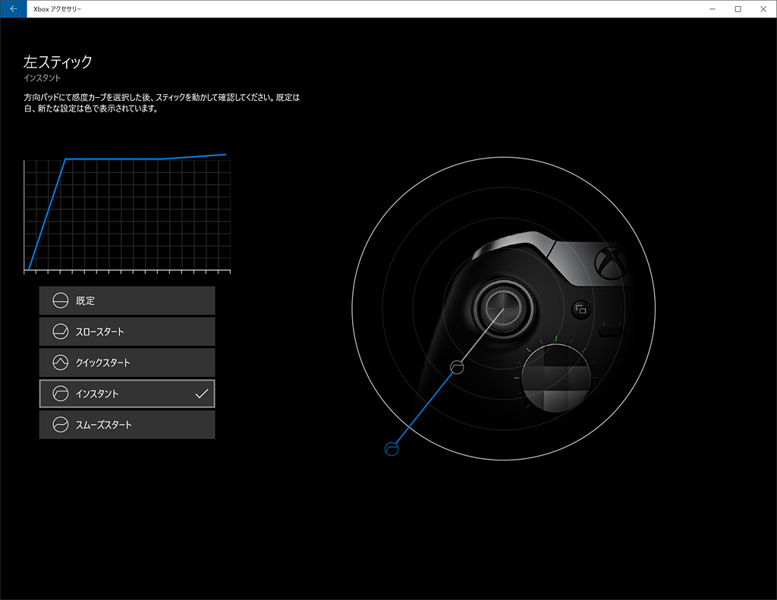The height and width of the screenshot is (600, 777).
Task: Click the blue curve marker outside the circle
Action: [x=392, y=449]
